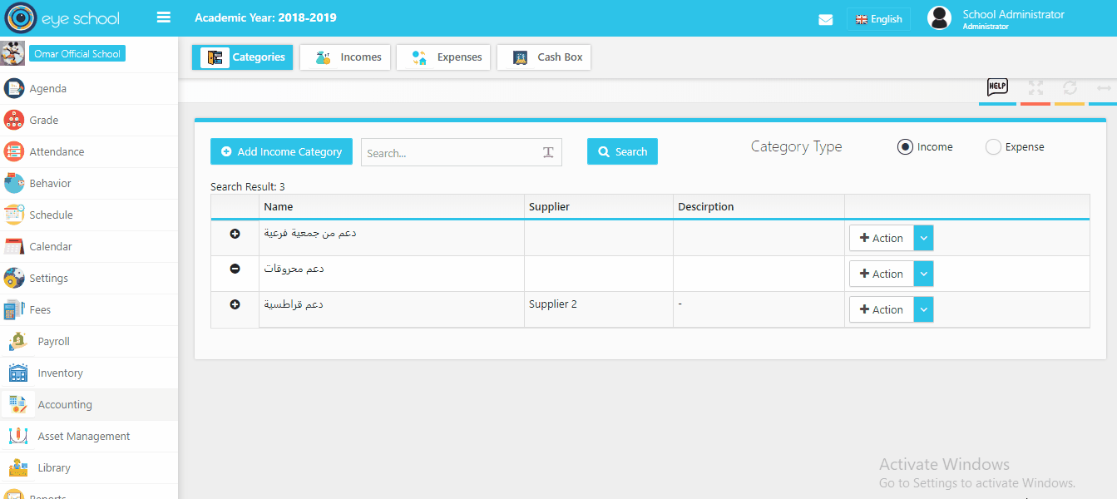1117x499 pixels.
Task: Click the Omar Official School label
Action: (77, 54)
